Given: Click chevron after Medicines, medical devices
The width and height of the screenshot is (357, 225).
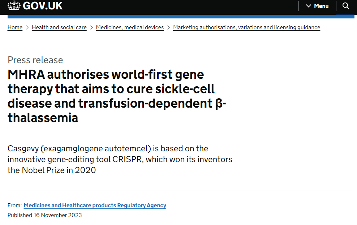Looking at the screenshot, I should coord(168,27).
